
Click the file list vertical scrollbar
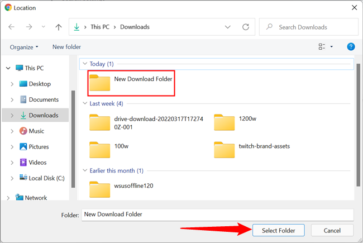coord(359,125)
